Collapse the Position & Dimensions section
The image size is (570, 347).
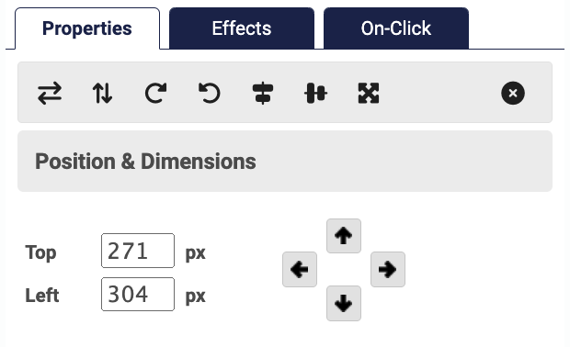pyautogui.click(x=285, y=162)
